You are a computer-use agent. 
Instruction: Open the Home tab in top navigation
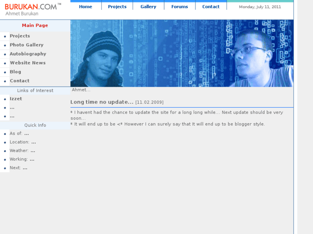click(x=85, y=6)
